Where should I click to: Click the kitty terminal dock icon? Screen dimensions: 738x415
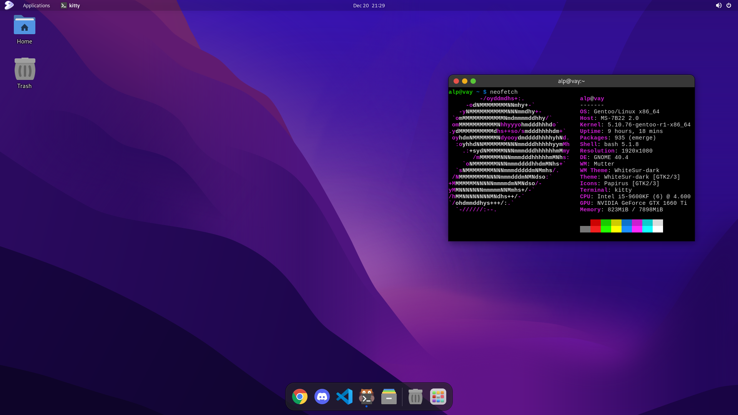point(366,397)
